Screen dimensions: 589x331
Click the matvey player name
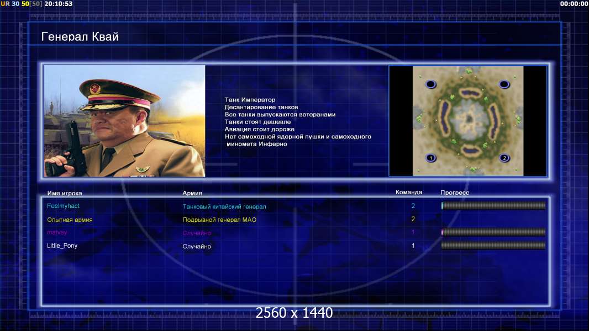57,232
